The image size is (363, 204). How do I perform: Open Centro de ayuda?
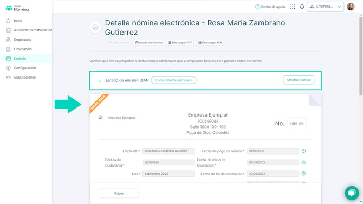(x=270, y=7)
